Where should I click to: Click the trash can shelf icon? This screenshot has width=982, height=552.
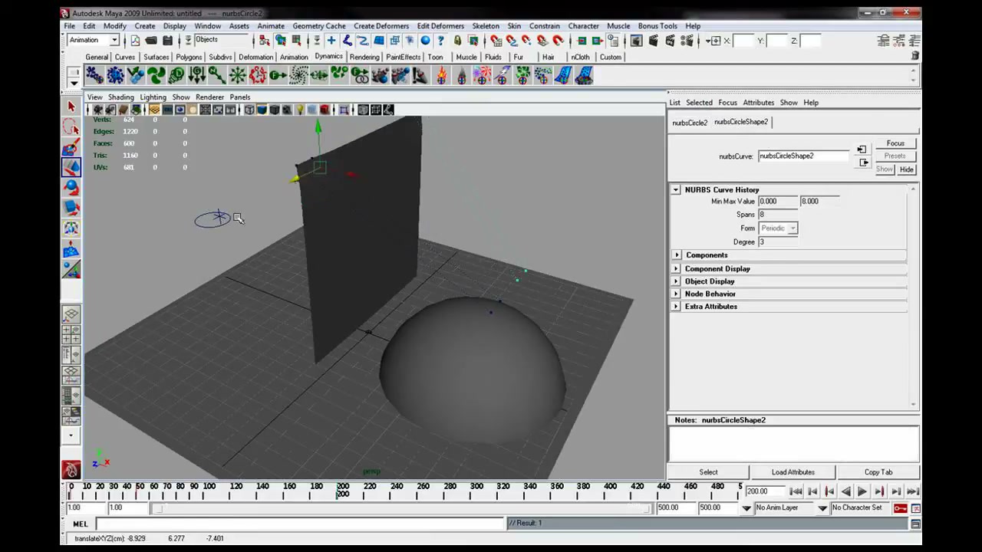[915, 57]
